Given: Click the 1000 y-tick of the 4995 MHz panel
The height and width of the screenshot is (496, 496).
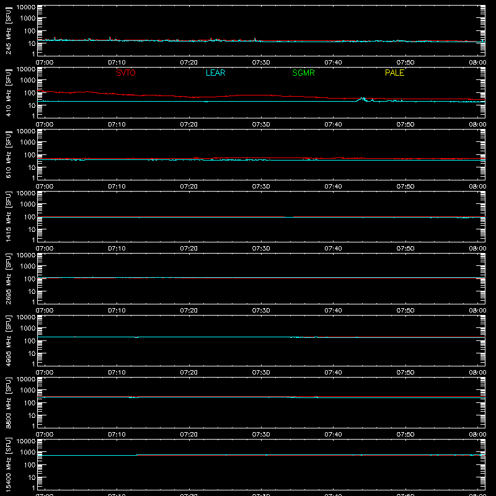Looking at the screenshot, I should click(28, 329).
